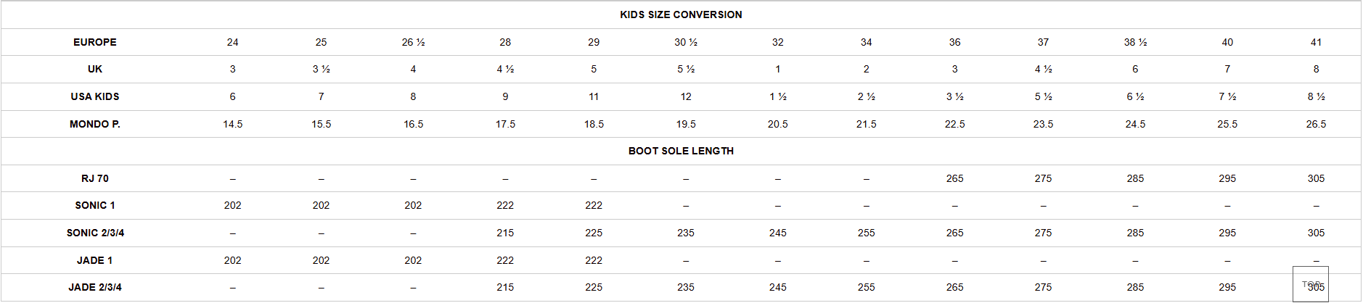
Task: Click Europe size 30 ½ cell
Action: click(686, 42)
